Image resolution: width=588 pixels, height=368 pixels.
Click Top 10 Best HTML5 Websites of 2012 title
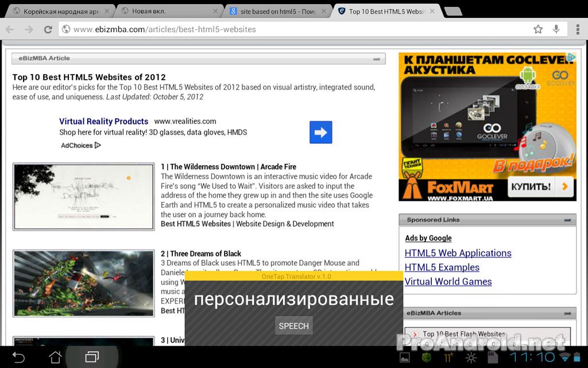click(89, 78)
